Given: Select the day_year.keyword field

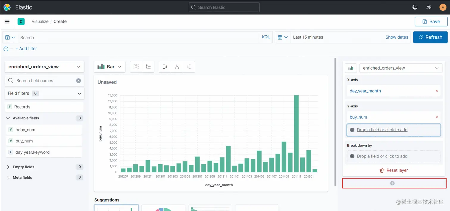Looking at the screenshot, I should point(44,152).
